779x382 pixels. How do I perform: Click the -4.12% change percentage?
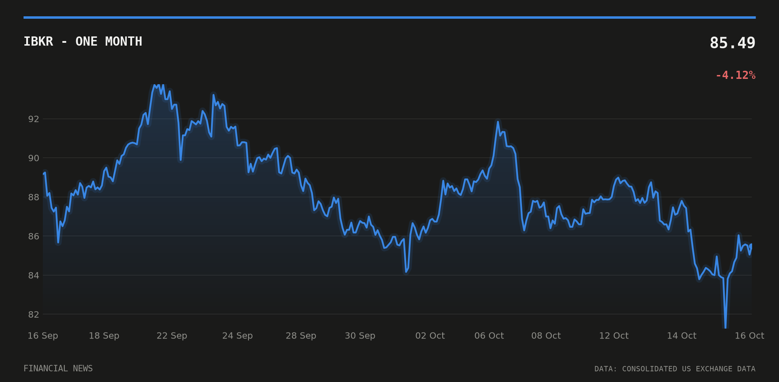click(x=735, y=75)
